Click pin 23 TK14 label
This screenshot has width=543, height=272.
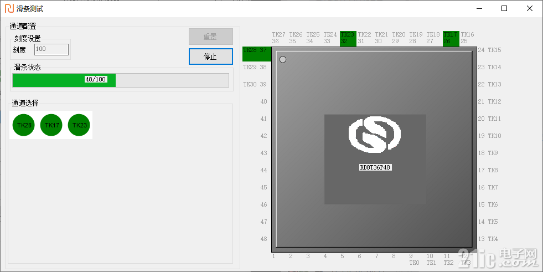tap(490, 67)
